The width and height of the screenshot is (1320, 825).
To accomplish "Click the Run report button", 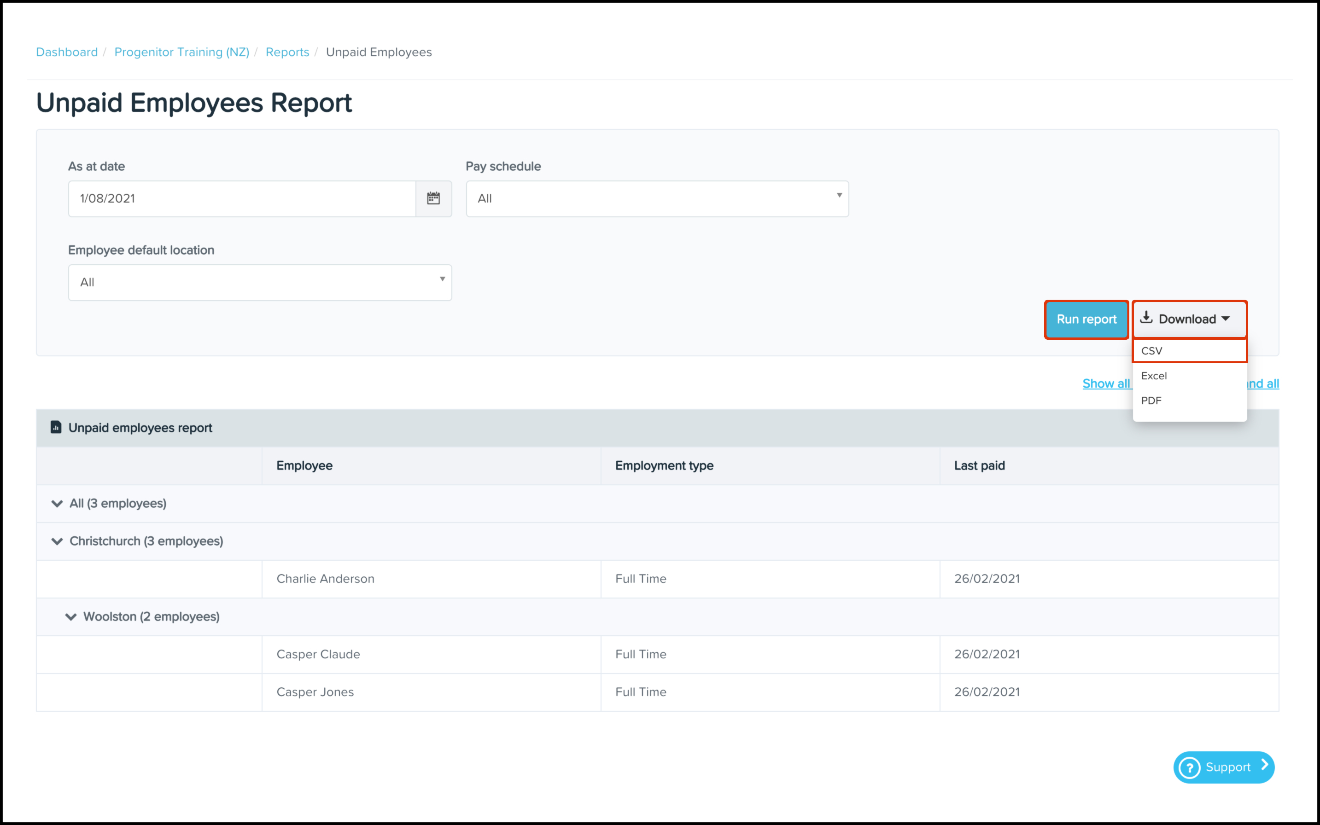I will tap(1086, 319).
